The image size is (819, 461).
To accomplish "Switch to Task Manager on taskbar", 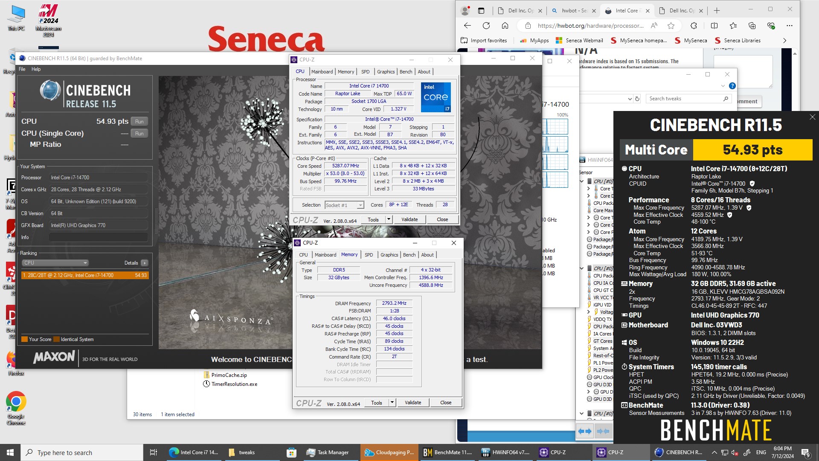I will [328, 452].
